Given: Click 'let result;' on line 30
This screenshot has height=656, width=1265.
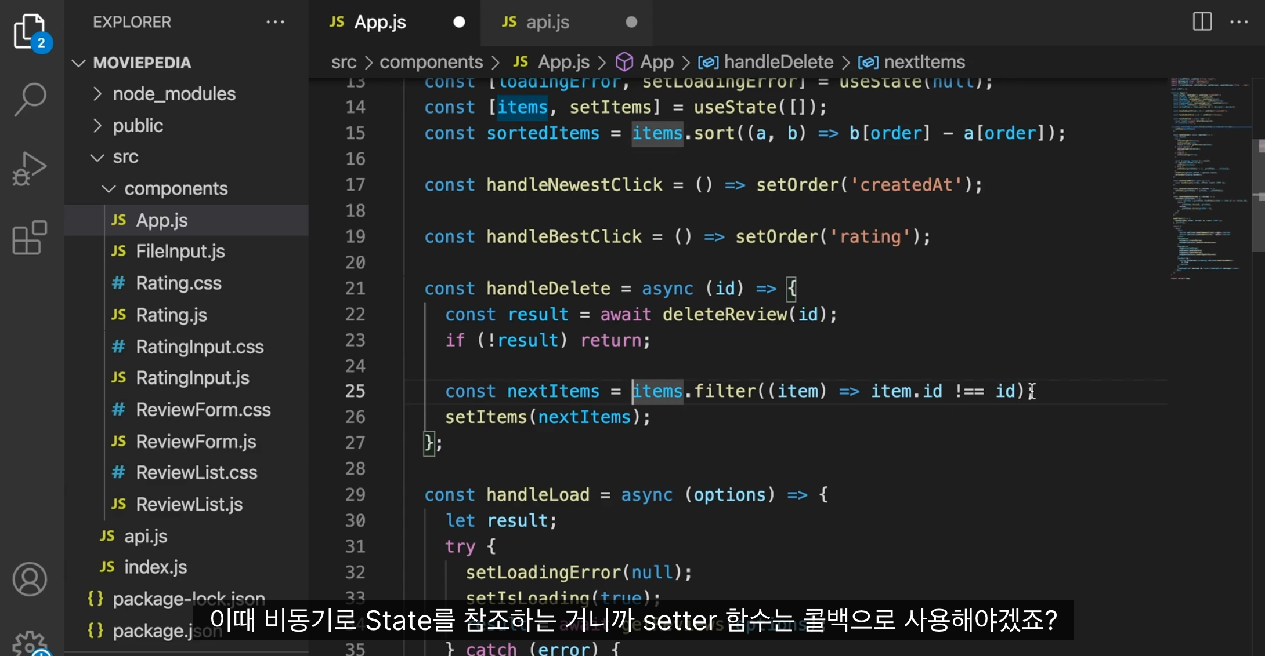Looking at the screenshot, I should pyautogui.click(x=501, y=520).
